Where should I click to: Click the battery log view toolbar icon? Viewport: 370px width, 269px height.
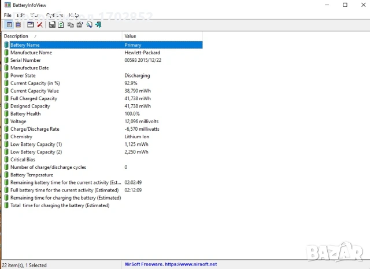(18, 24)
